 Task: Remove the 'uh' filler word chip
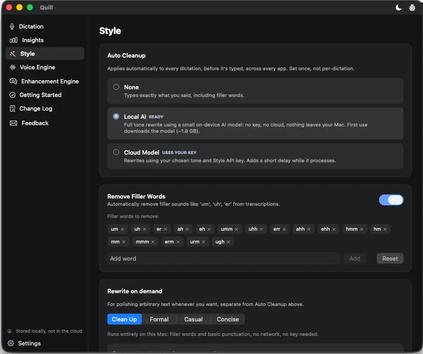(144, 229)
